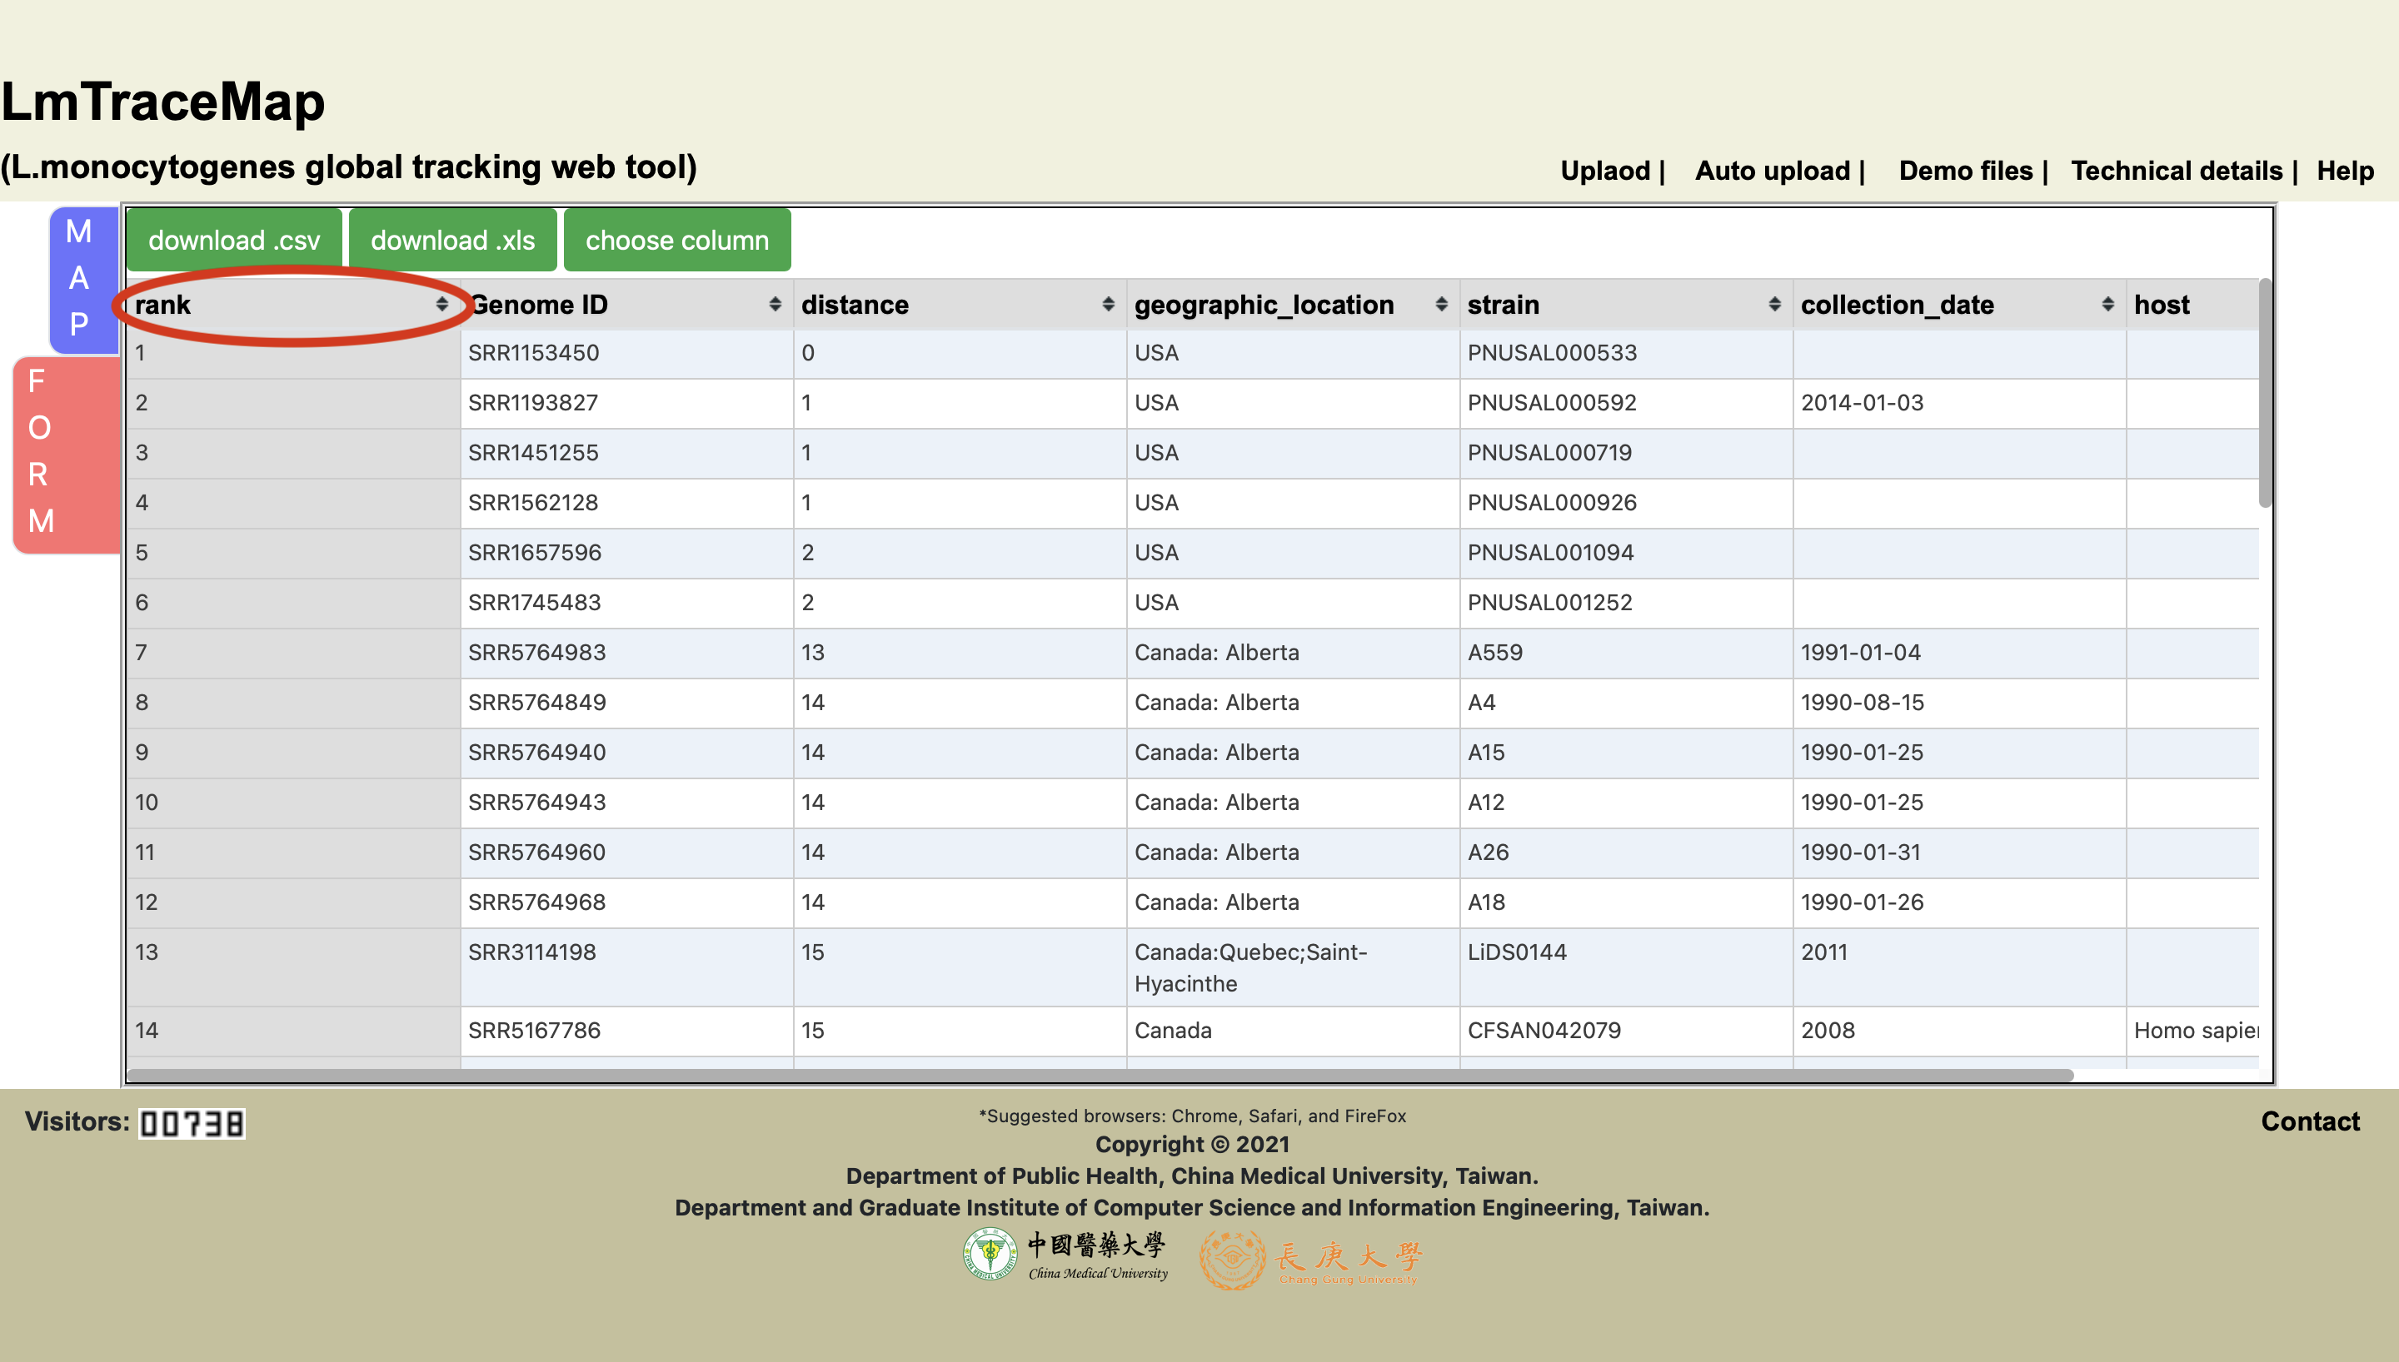Select genome ID SRR3114198 cell
Viewport: 2399px width, 1362px height.
coord(627,967)
